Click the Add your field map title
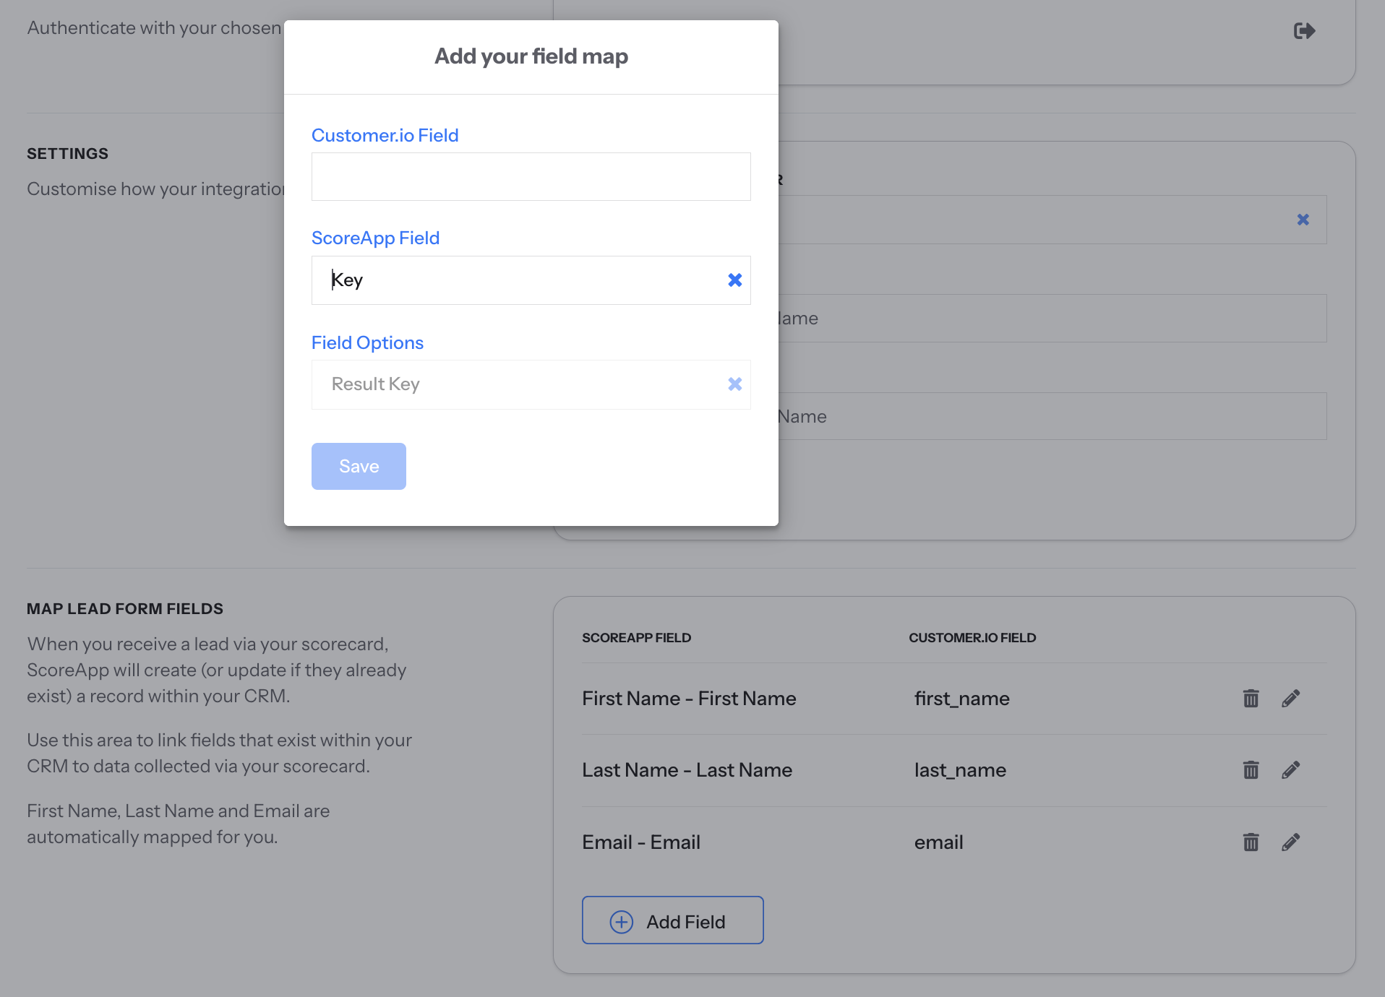The width and height of the screenshot is (1385, 997). coord(531,56)
